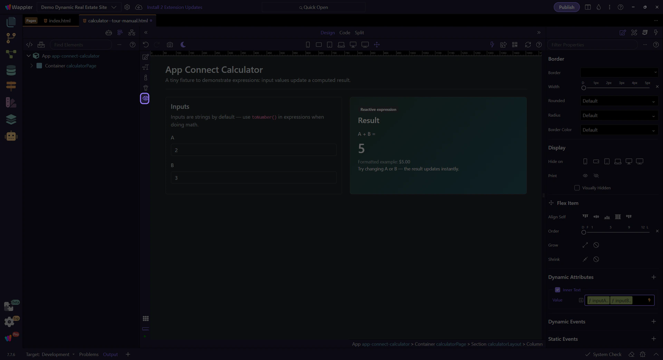Take a snapshot with the camera icon
663x360 pixels.
pyautogui.click(x=170, y=45)
